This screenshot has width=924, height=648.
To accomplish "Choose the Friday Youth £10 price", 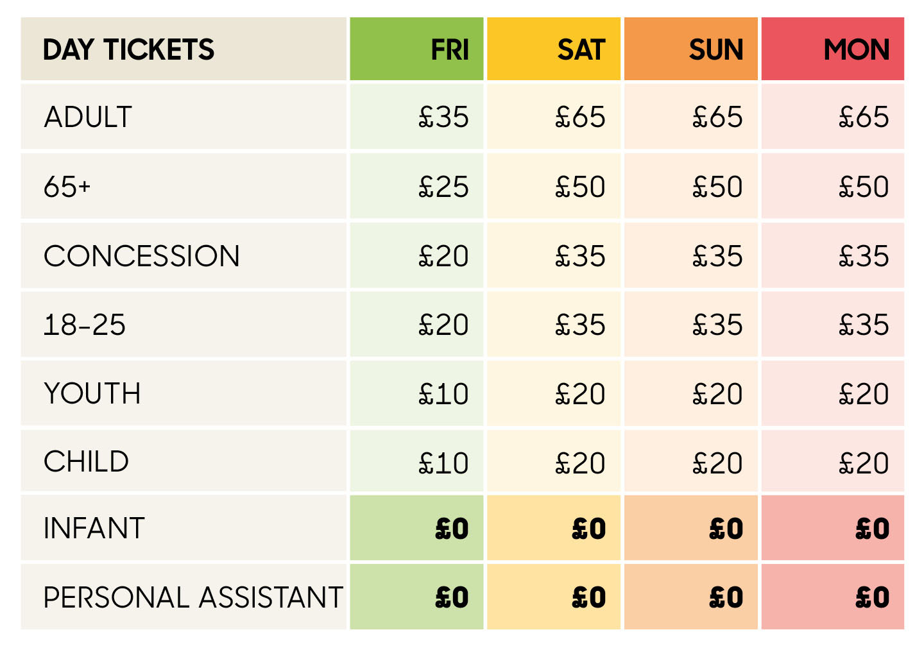I will [443, 393].
